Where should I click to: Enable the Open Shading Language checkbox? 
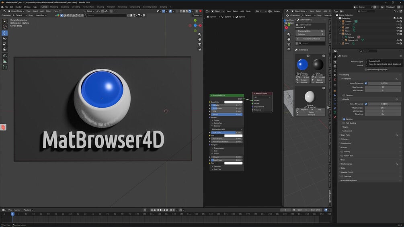[x=365, y=70]
